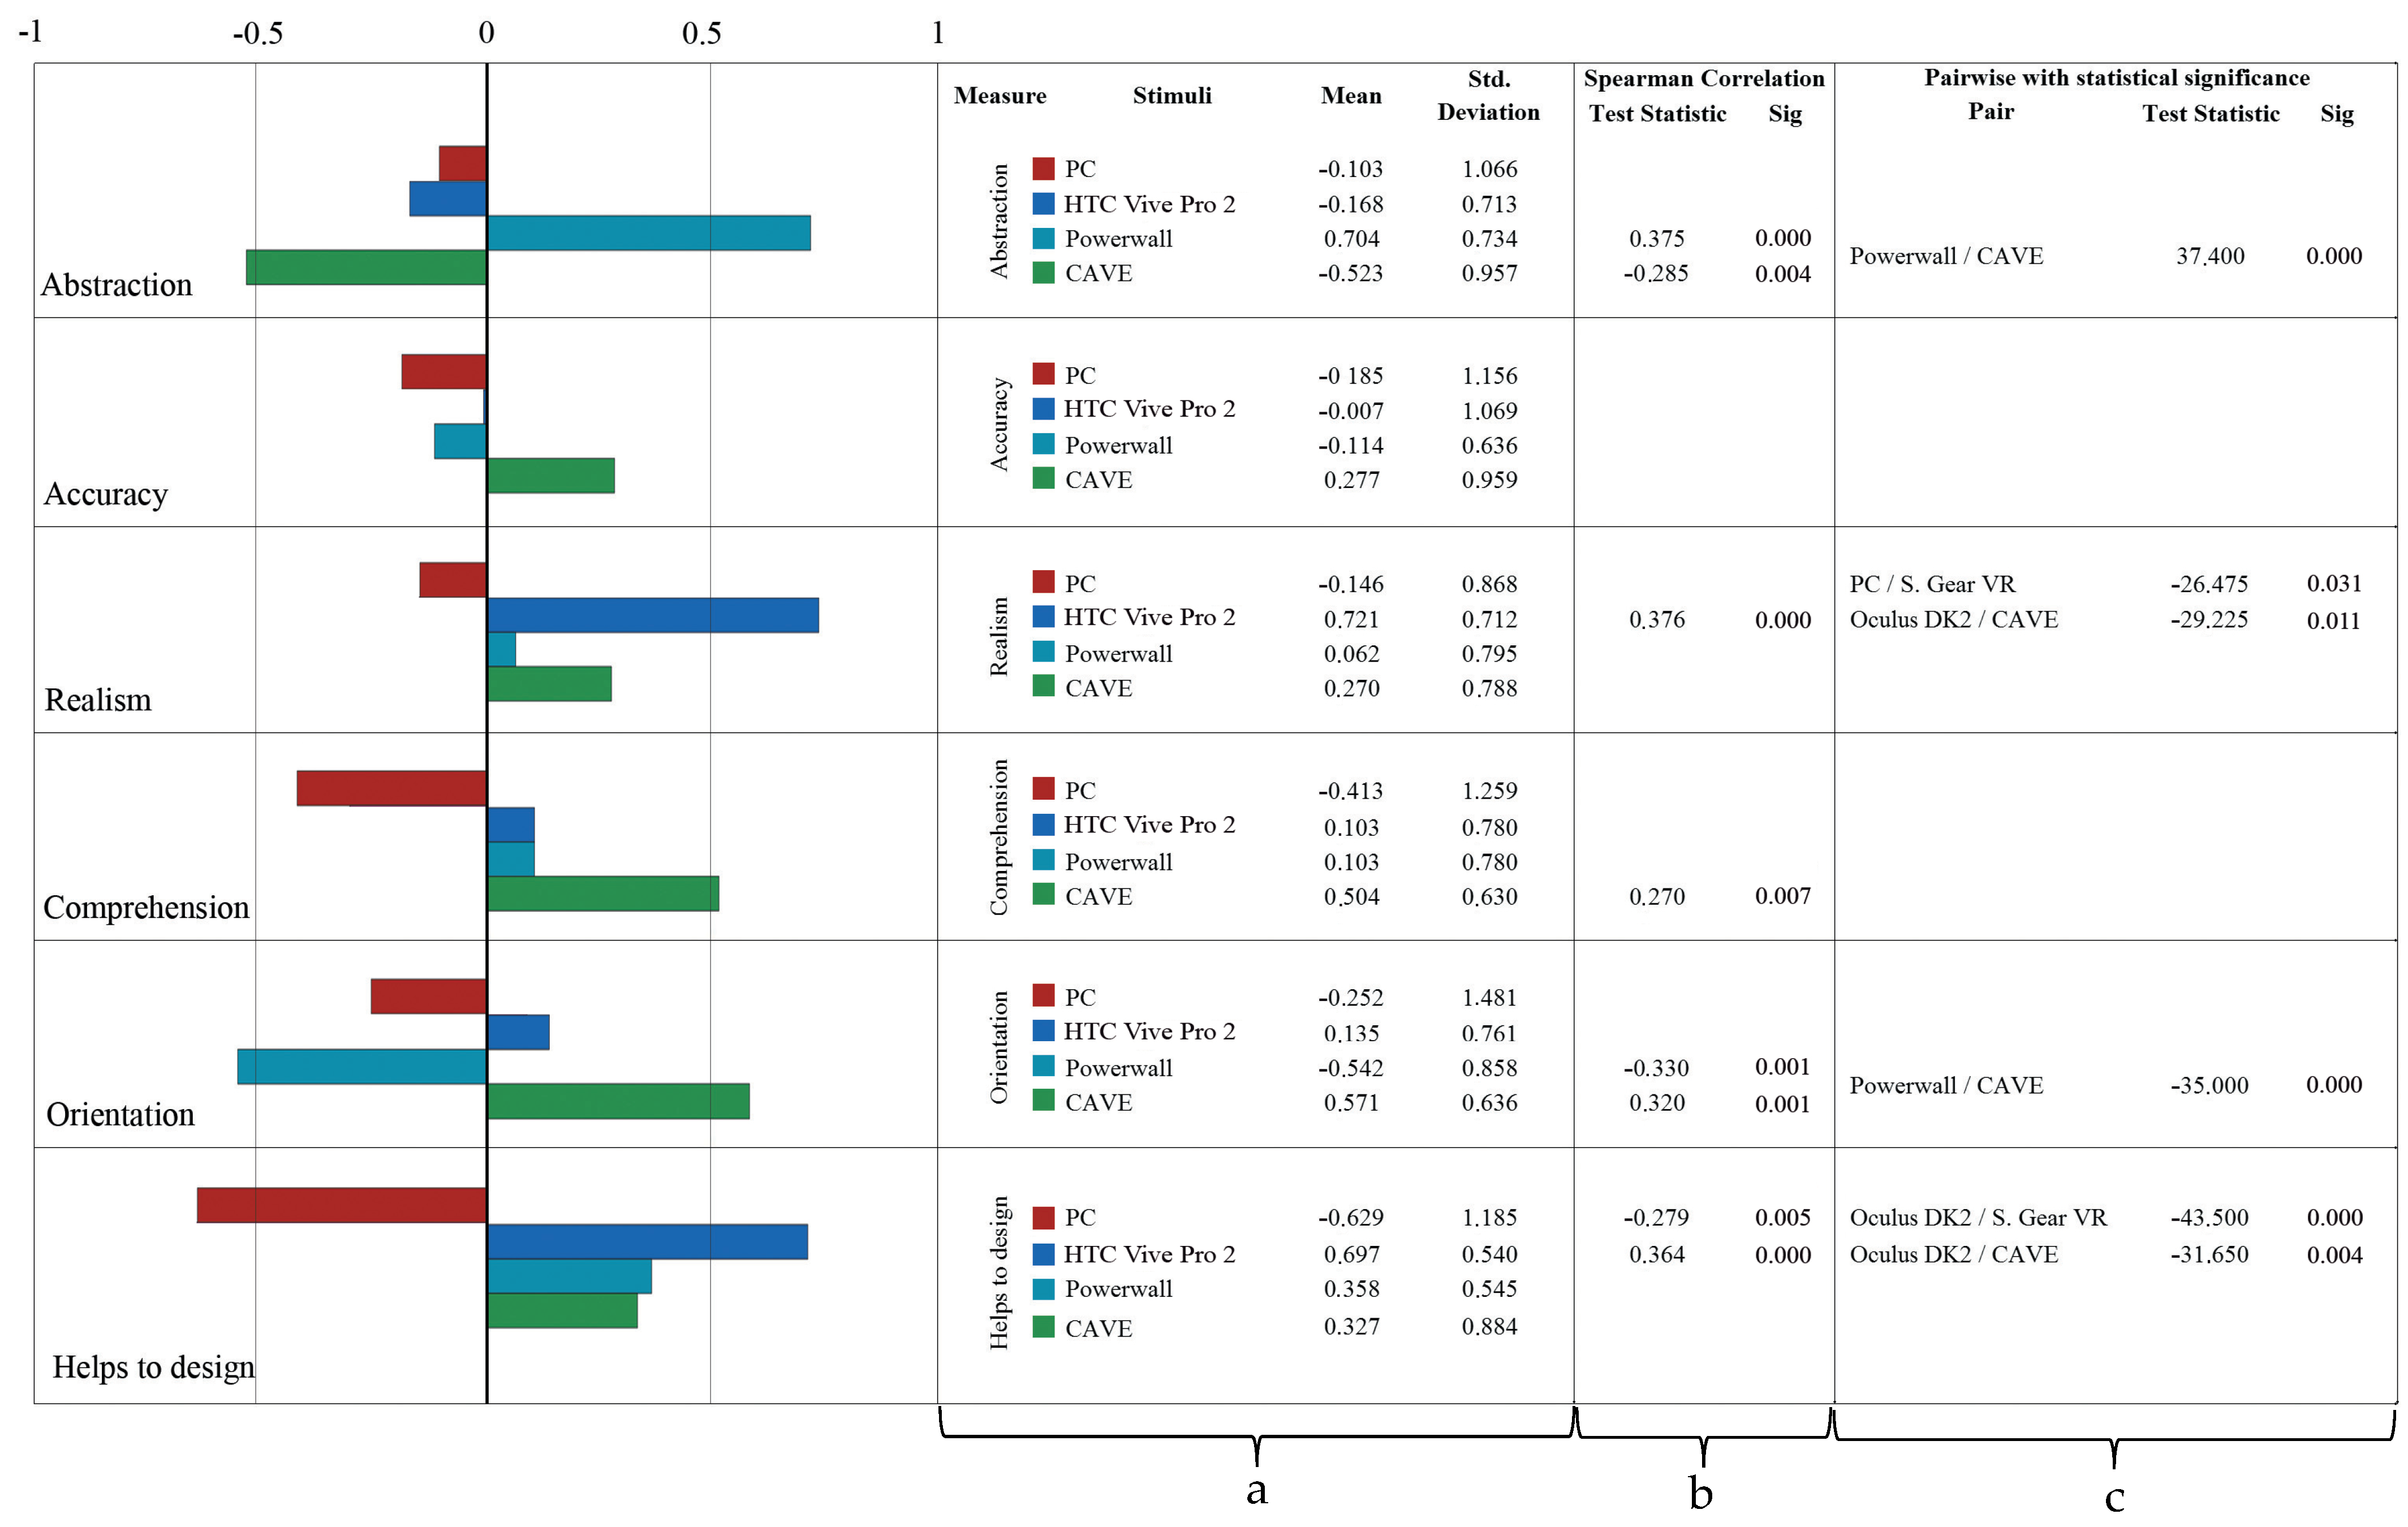Viewport: 2408px width, 1527px height.
Task: Click the blue HTC Vive swatch under Realism
Action: (x=1043, y=616)
